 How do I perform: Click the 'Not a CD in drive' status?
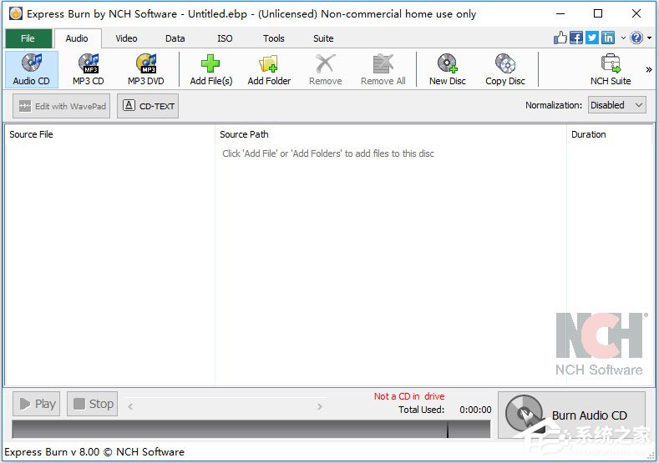click(409, 396)
